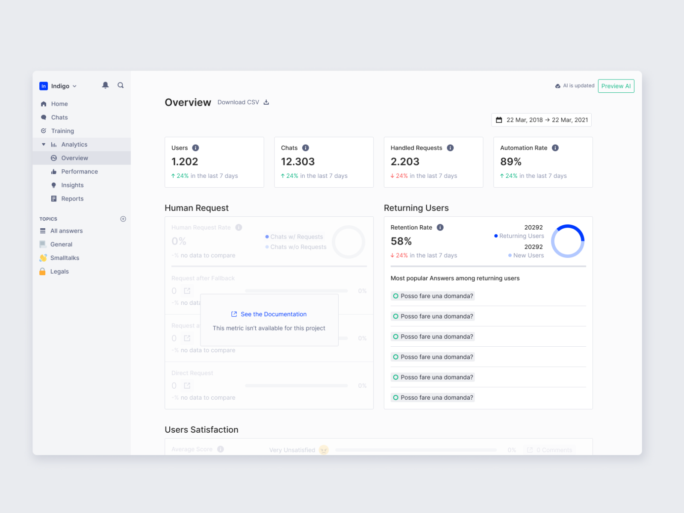Screen dimensions: 684x513
Task: Click Chats w/ Requests legend
Action: point(294,237)
